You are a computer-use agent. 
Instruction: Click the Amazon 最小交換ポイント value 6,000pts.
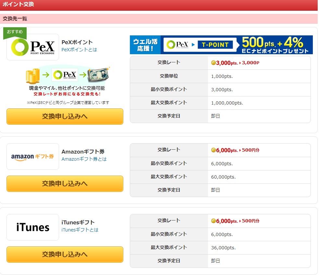(x=222, y=164)
